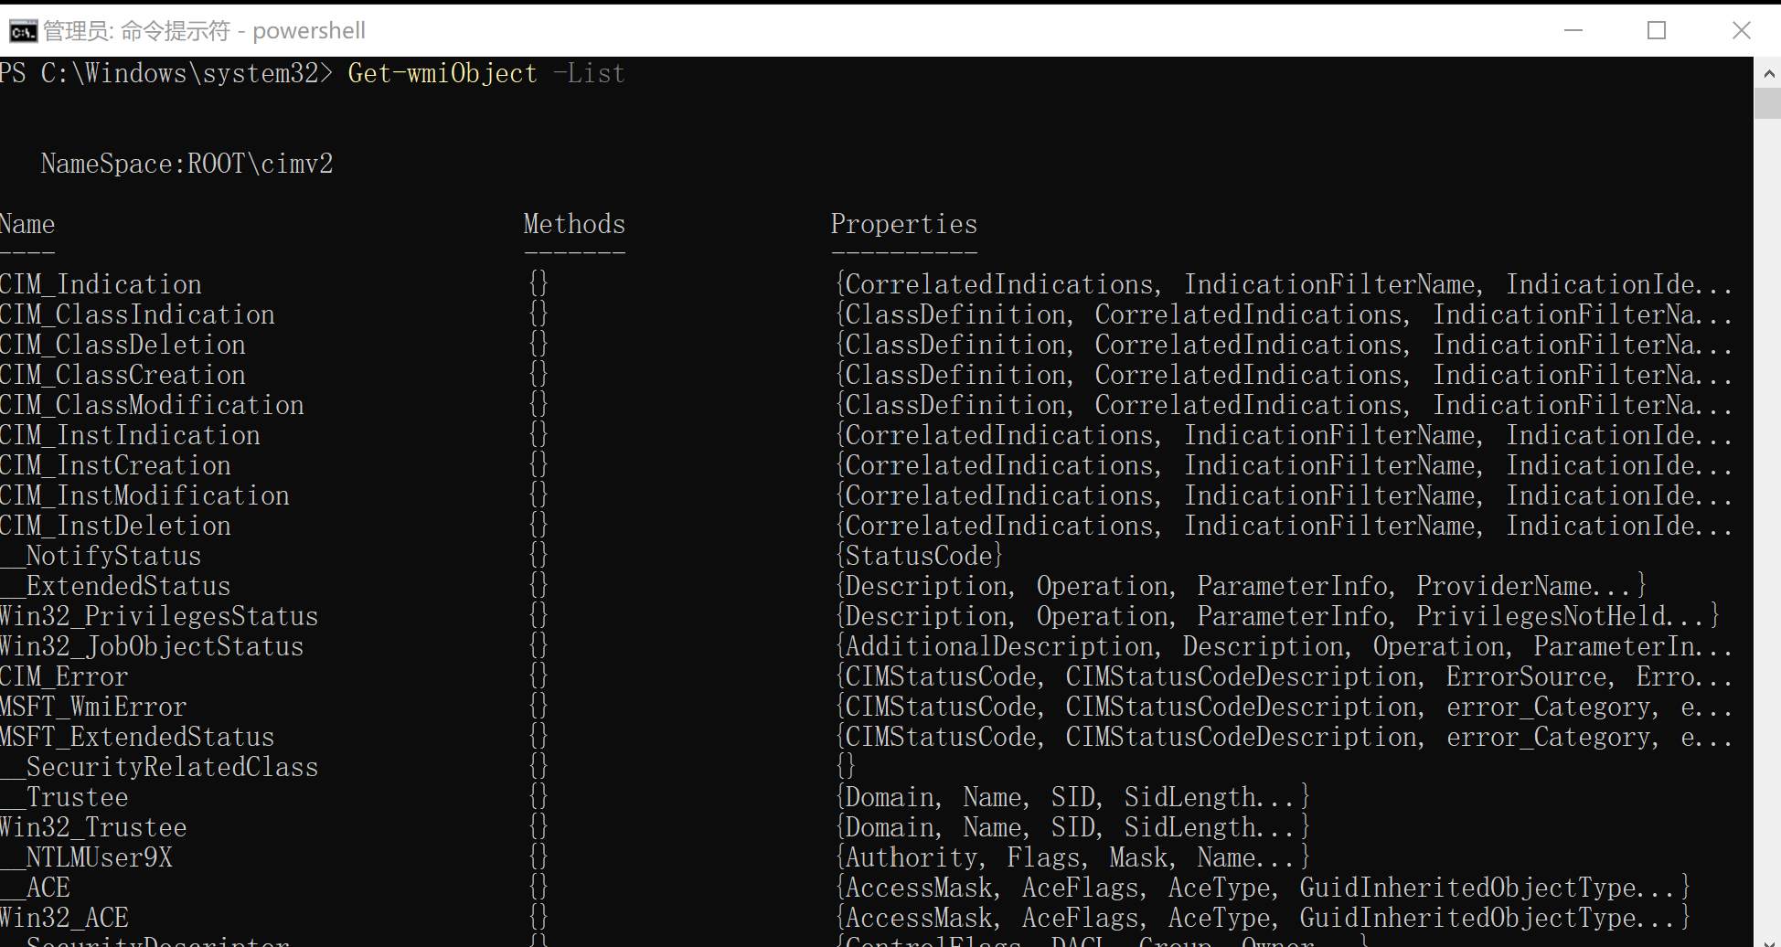
Task: Click the __NotifyStatus class row
Action: (101, 555)
